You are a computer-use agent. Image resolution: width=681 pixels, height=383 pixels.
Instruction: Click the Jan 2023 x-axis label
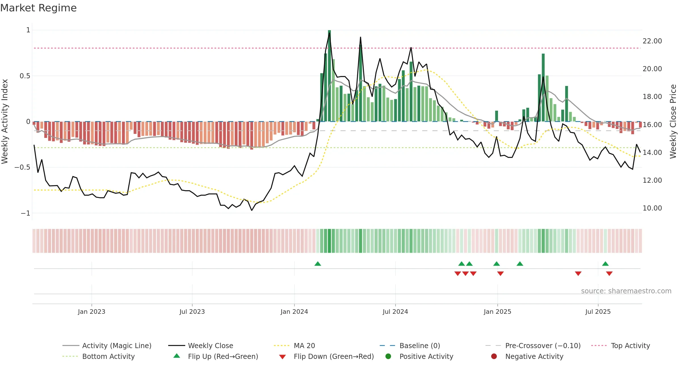tap(92, 312)
